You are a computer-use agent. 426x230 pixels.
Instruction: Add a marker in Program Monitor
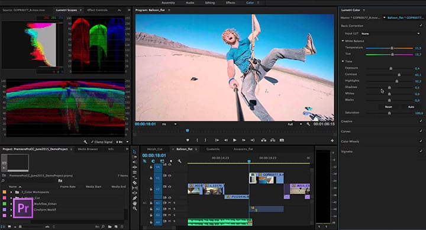coord(188,140)
